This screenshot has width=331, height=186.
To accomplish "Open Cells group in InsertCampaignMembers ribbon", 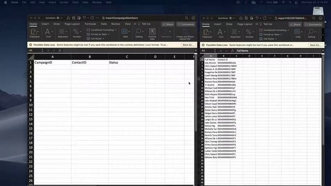I will 125,33.
